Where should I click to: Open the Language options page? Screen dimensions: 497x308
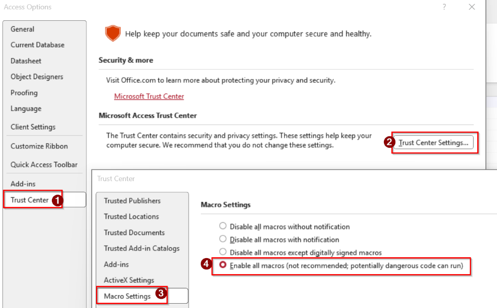(x=25, y=108)
